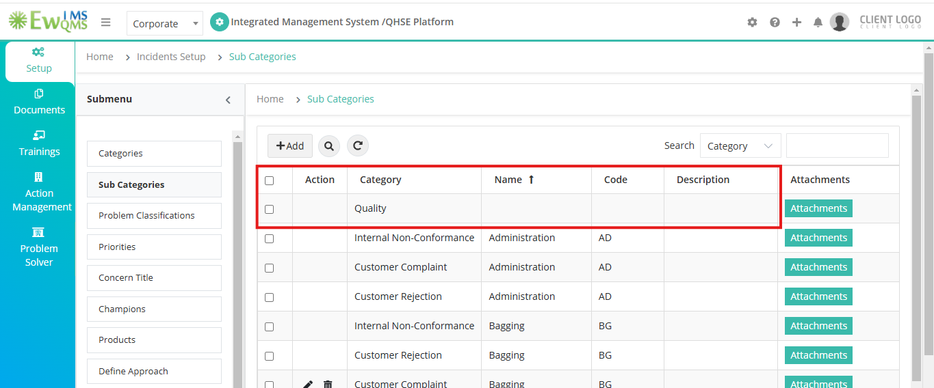Check the Internal Non-Conformance Bagging row checkbox
Viewport: 934px width, 388px height.
click(269, 327)
